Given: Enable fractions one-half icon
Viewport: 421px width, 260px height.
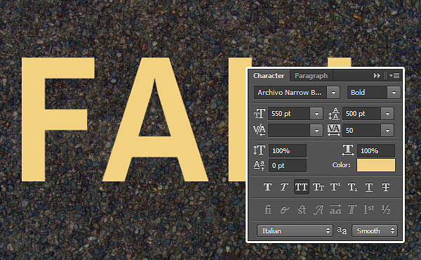Looking at the screenshot, I should click(386, 209).
